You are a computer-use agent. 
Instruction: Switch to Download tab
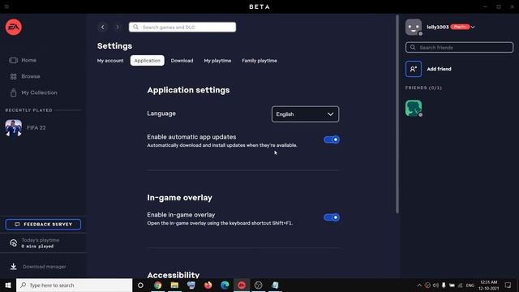tap(182, 61)
